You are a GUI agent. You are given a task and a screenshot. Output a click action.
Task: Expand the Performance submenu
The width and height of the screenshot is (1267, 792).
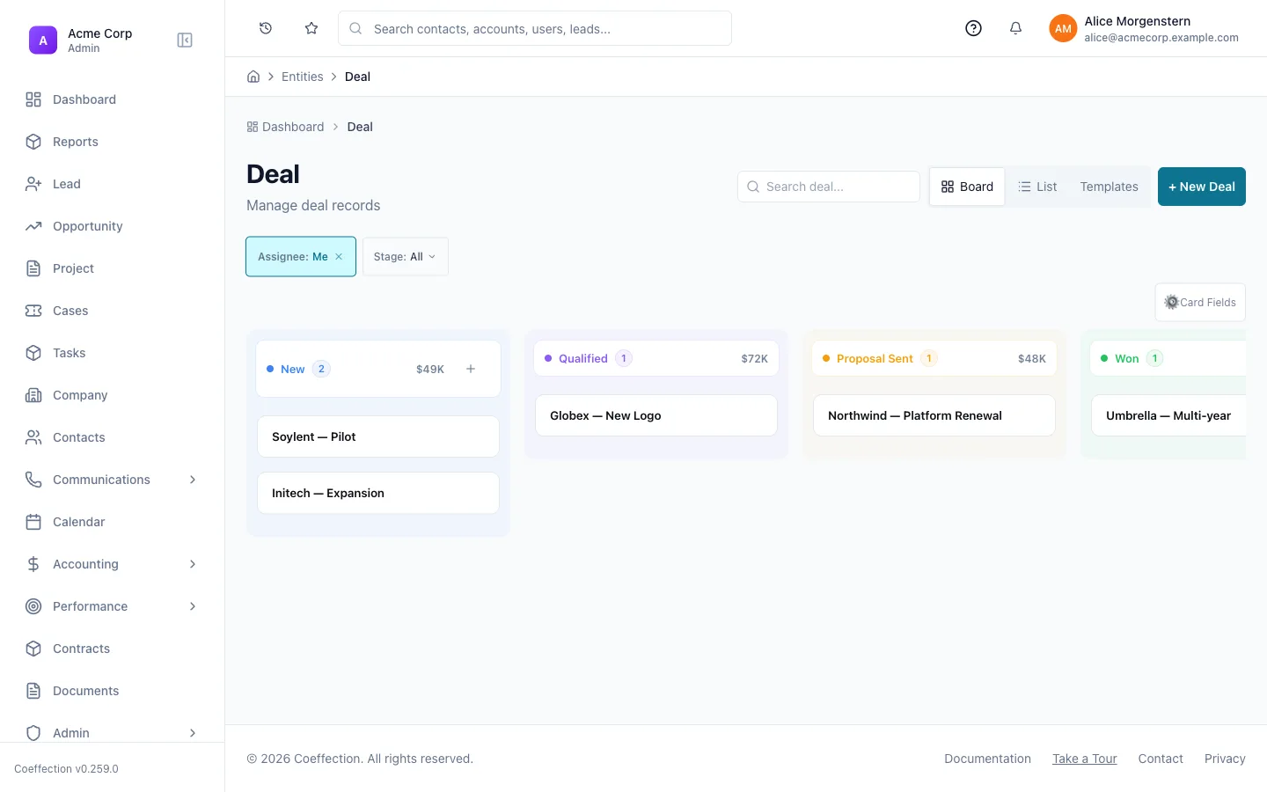[x=193, y=606]
